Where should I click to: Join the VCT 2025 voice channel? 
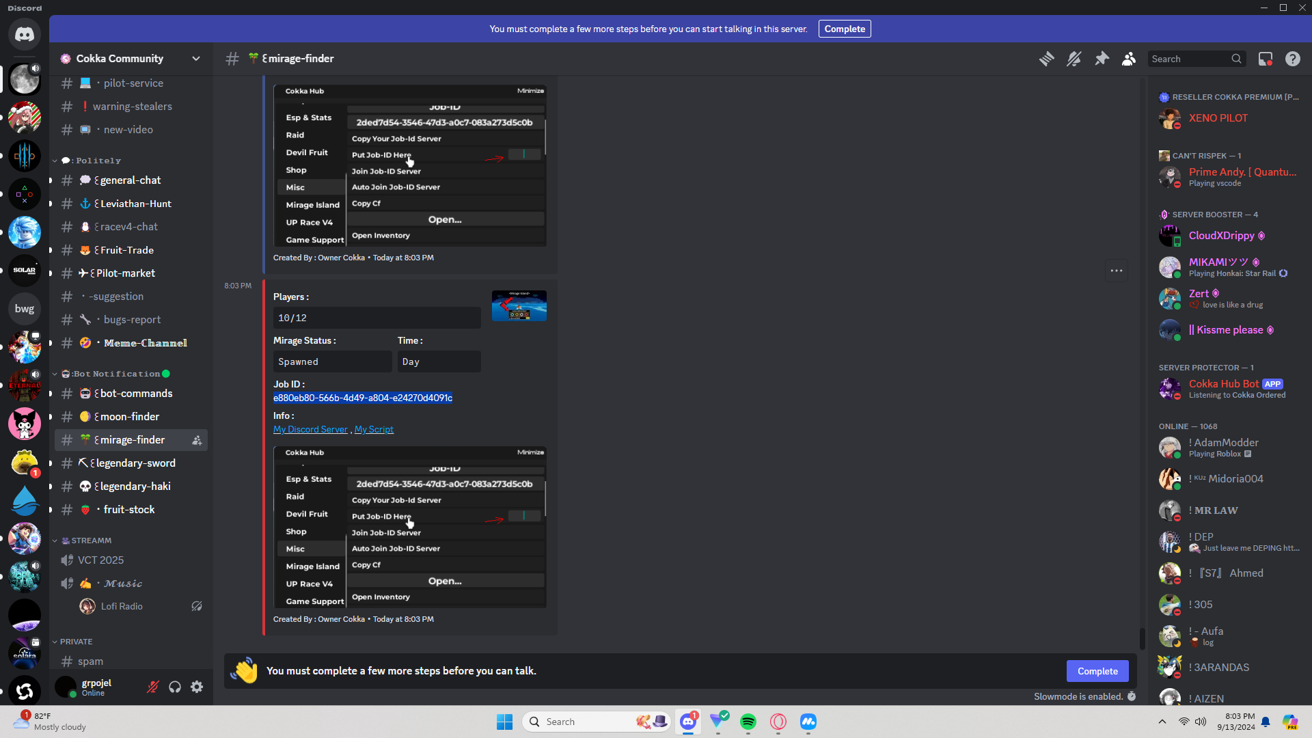pyautogui.click(x=131, y=560)
